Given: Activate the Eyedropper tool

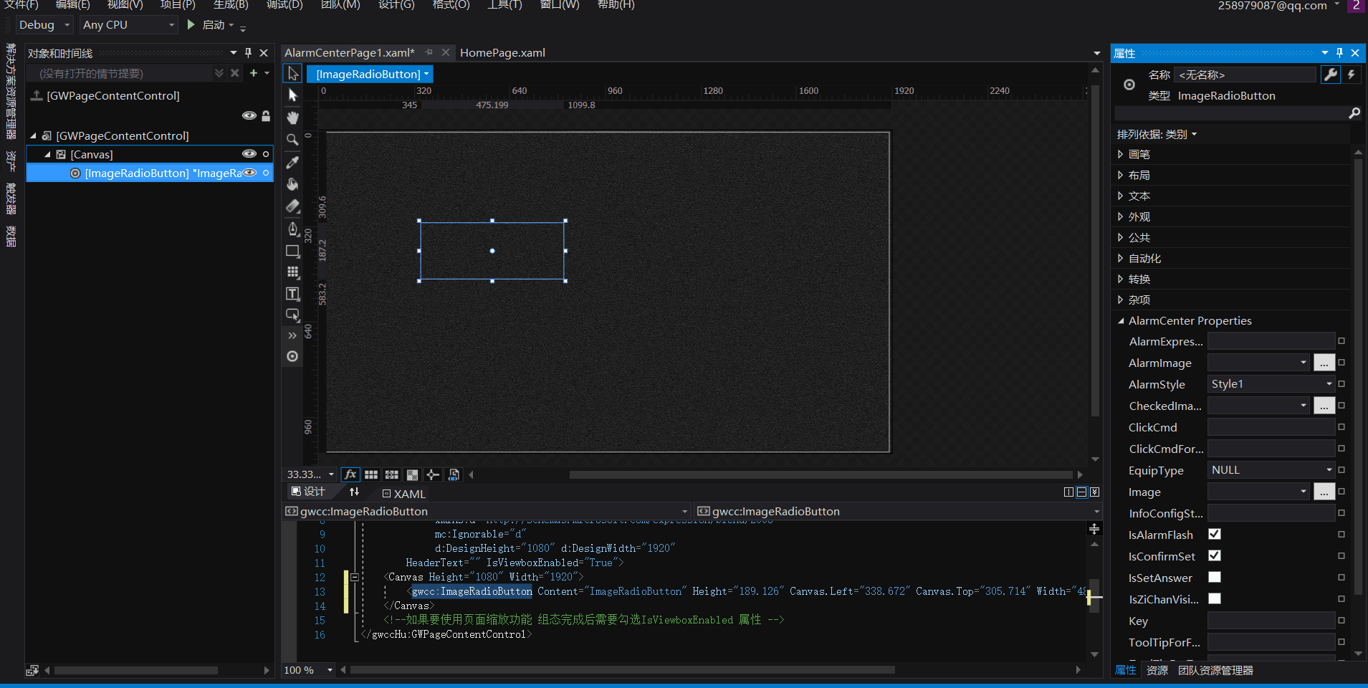Looking at the screenshot, I should (x=292, y=163).
